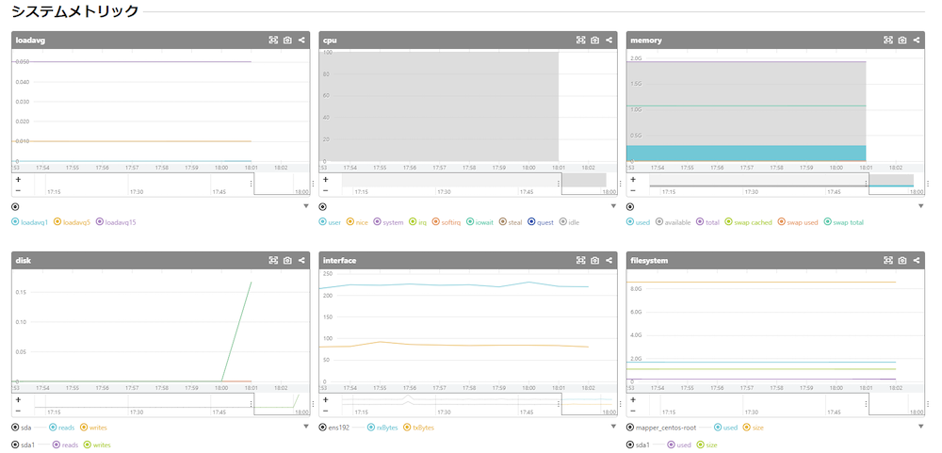The image size is (942, 453).
Task: Click the fullscreen icon on loadavg panel
Action: pyautogui.click(x=273, y=40)
